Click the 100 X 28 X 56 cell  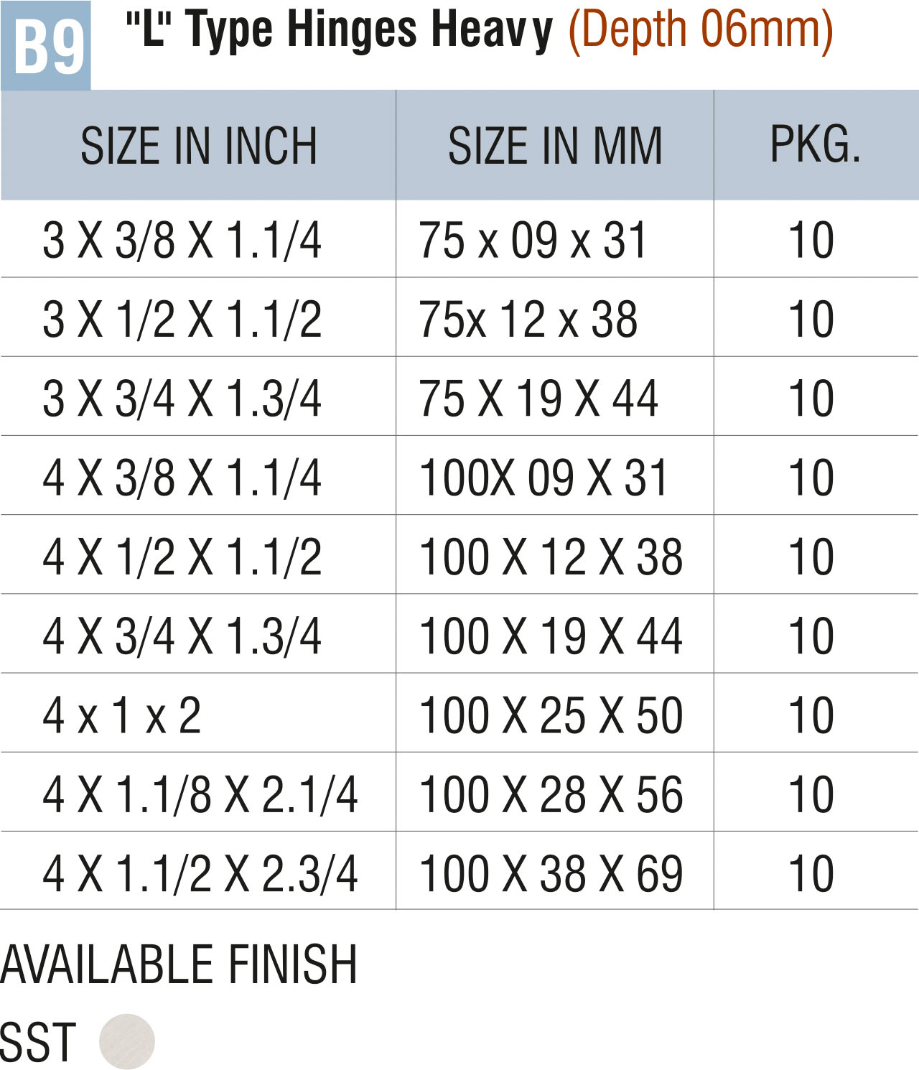pos(551,794)
